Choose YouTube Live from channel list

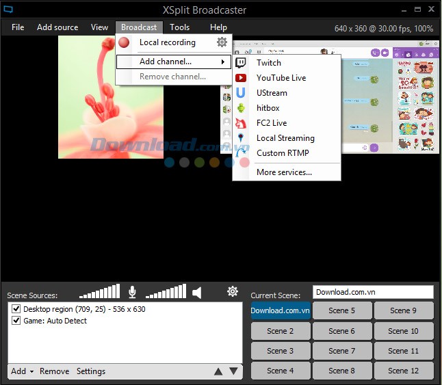(287, 78)
